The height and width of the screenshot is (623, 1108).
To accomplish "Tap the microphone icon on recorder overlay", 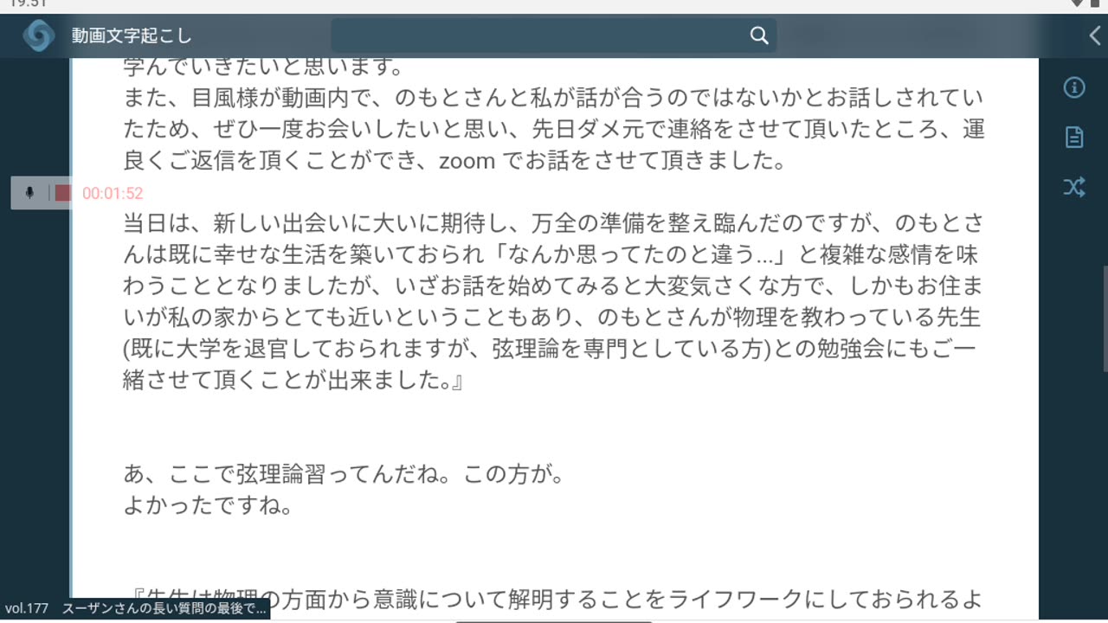I will point(29,193).
